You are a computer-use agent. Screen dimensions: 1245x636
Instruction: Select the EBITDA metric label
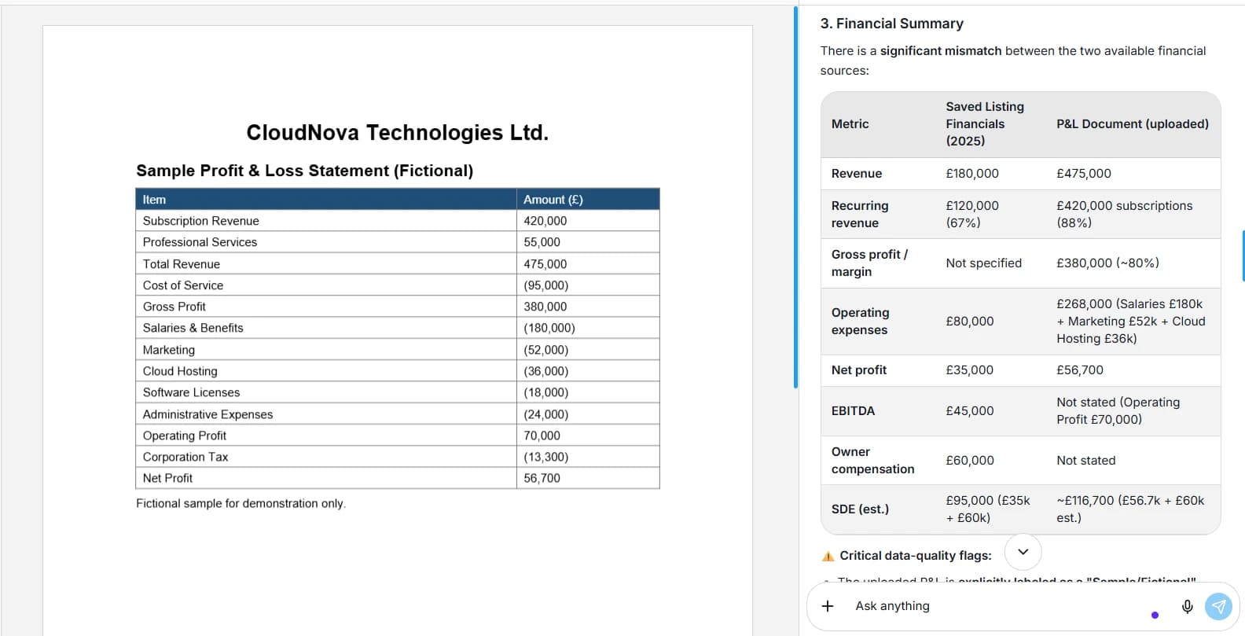click(x=853, y=411)
